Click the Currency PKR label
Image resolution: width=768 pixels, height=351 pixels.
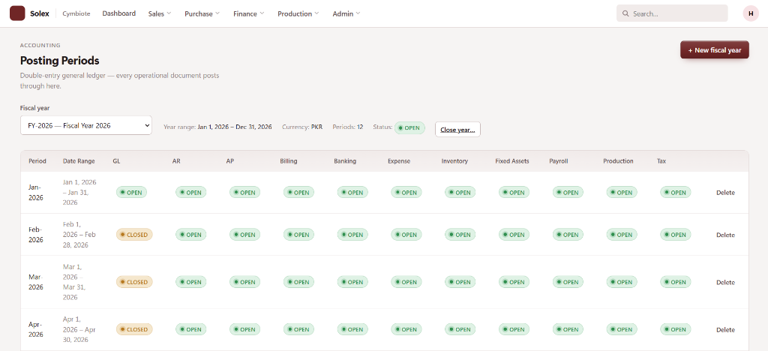click(302, 127)
